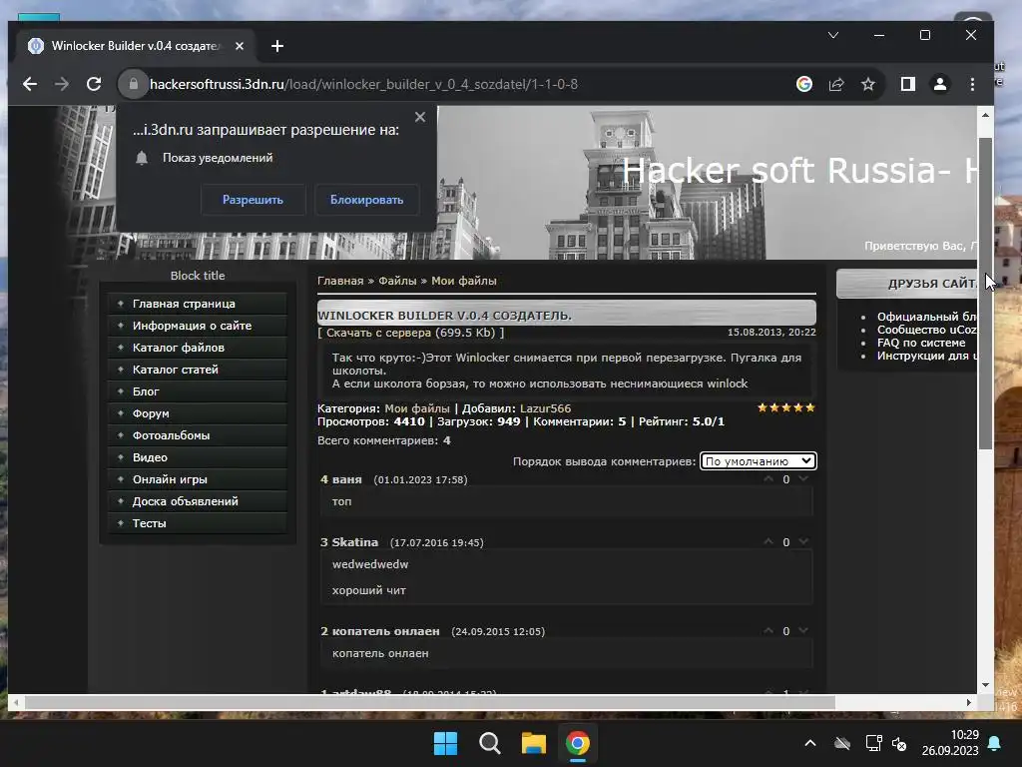Open taskbar Search icon
Screen dimensions: 1022x767
point(489,743)
